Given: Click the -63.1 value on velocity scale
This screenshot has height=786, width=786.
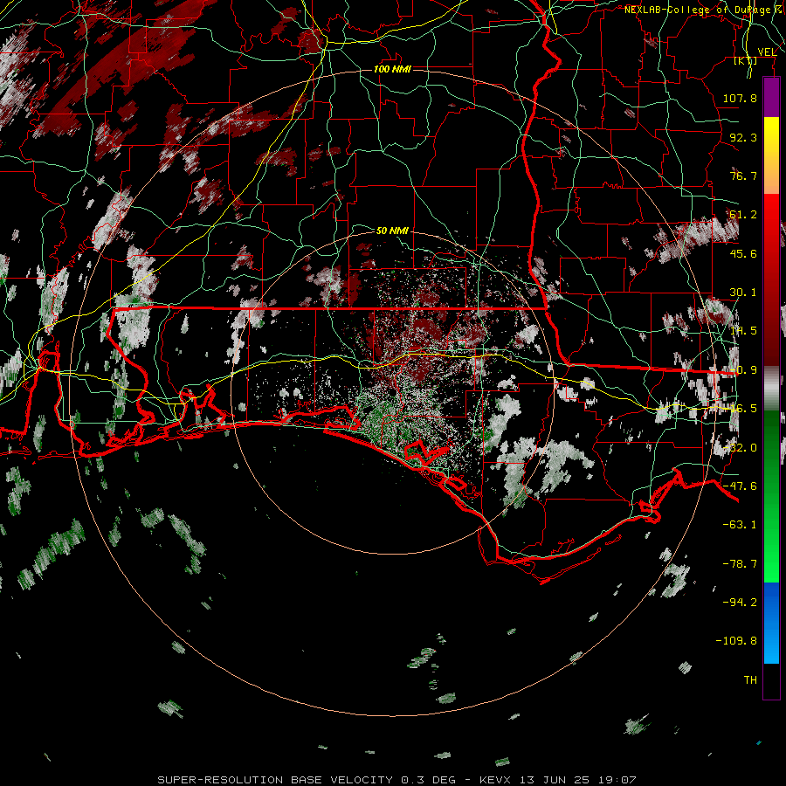Looking at the screenshot, I should 740,524.
